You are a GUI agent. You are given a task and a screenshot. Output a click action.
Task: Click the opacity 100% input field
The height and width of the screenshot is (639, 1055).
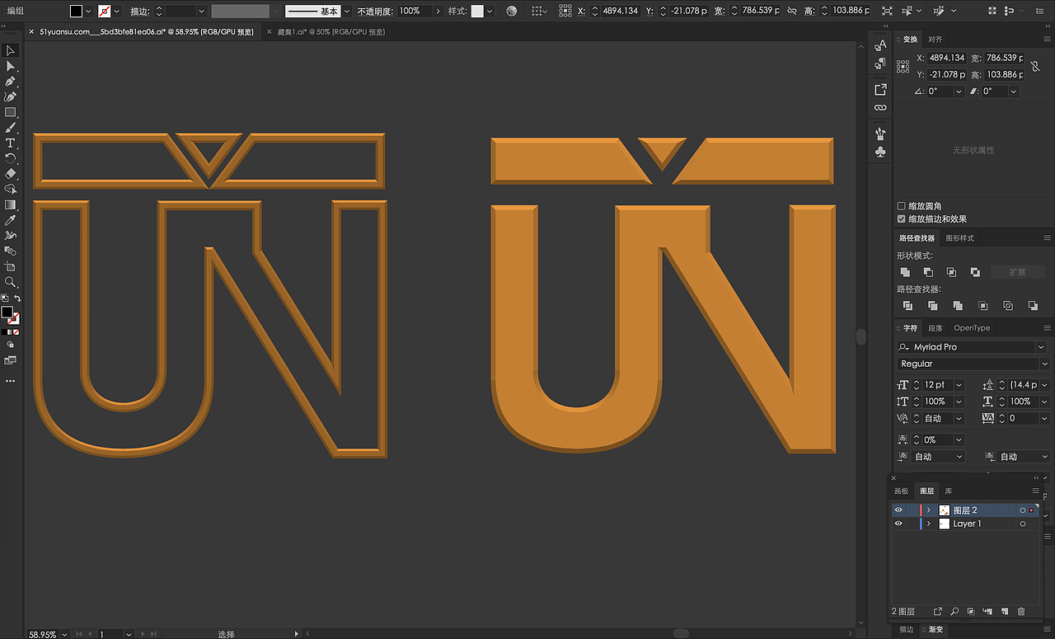(x=415, y=12)
